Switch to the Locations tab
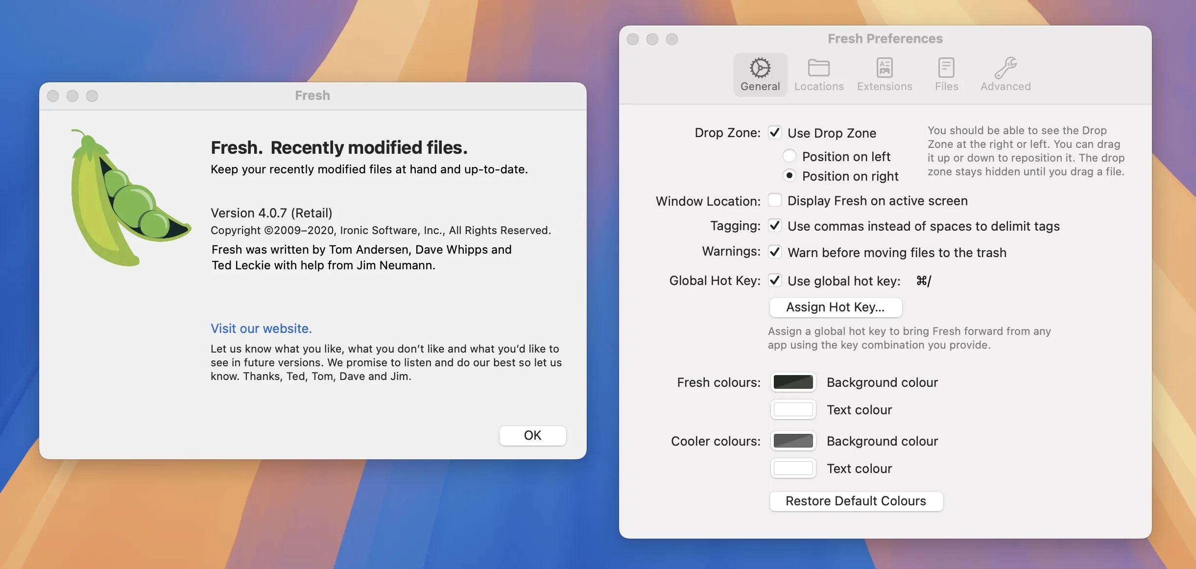The image size is (1196, 569). 819,74
